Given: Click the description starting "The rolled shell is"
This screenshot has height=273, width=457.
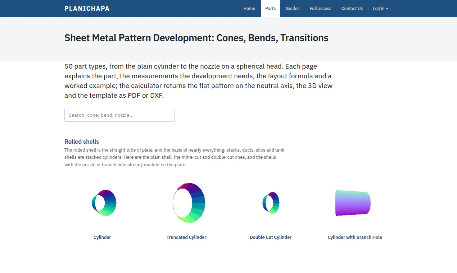Looking at the screenshot, I should pyautogui.click(x=175, y=157).
